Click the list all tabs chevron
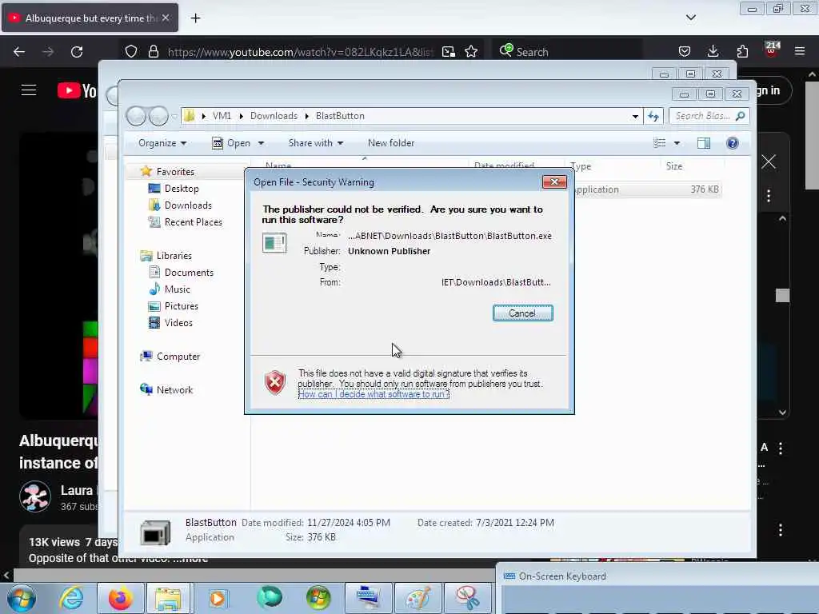819x614 pixels. click(690, 18)
